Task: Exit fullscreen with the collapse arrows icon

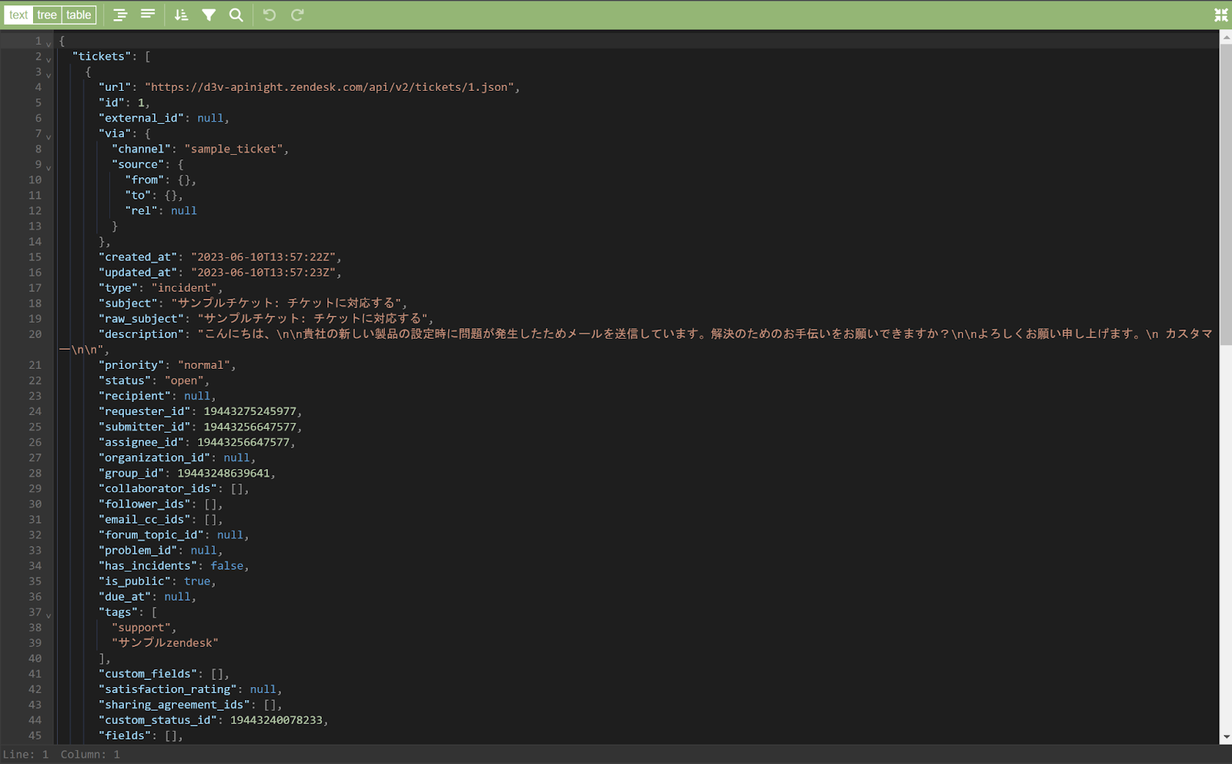Action: click(1220, 15)
